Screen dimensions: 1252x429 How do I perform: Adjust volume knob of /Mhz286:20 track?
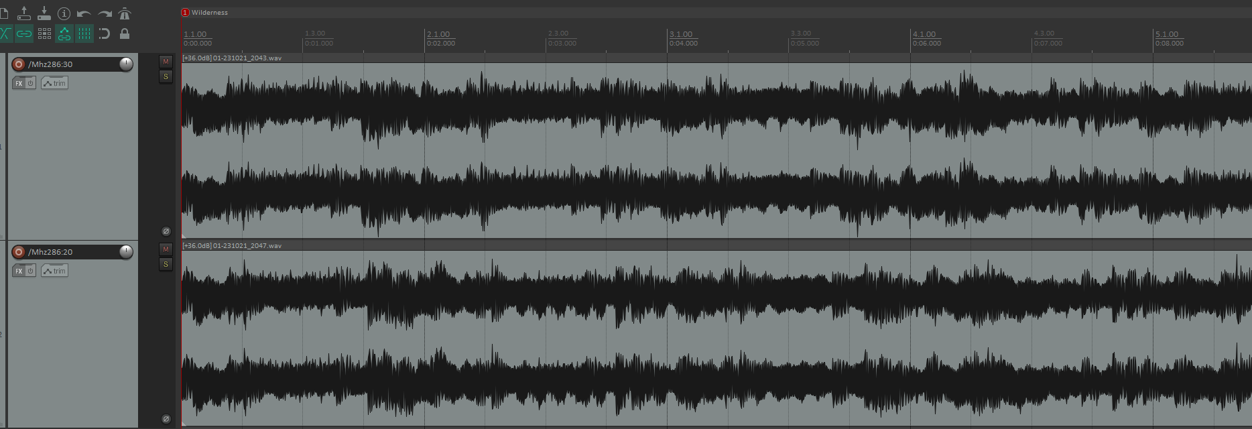pos(126,251)
